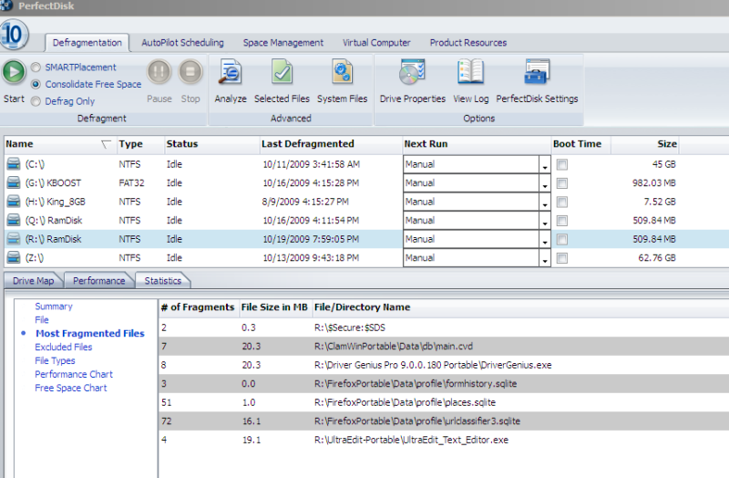Click the Q:\ RamDisk drive icon

click(14, 220)
